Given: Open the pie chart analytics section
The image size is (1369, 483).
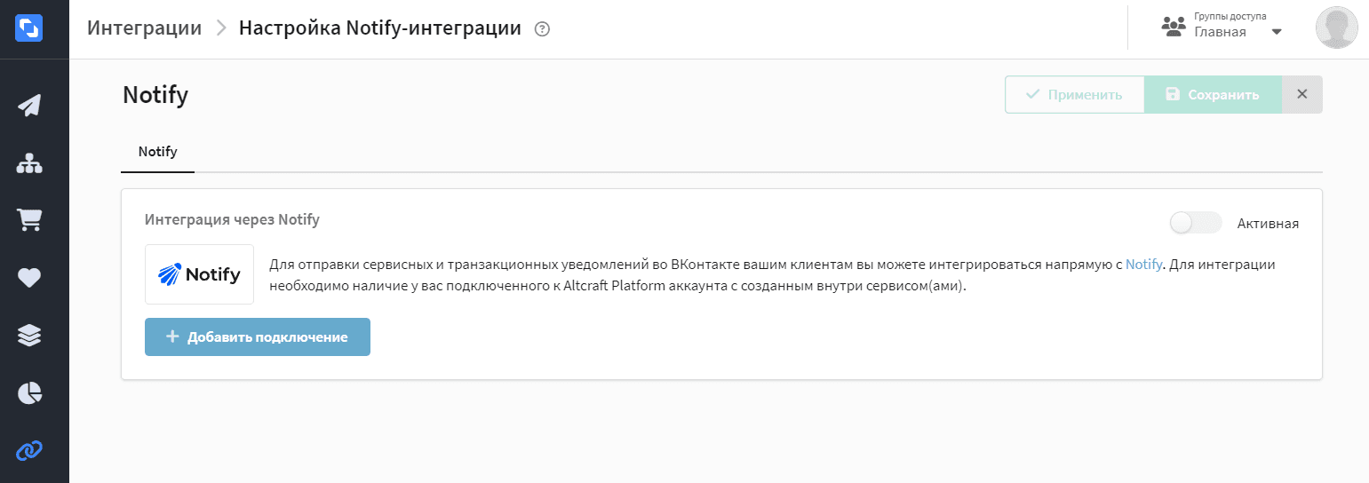Looking at the screenshot, I should pos(29,392).
